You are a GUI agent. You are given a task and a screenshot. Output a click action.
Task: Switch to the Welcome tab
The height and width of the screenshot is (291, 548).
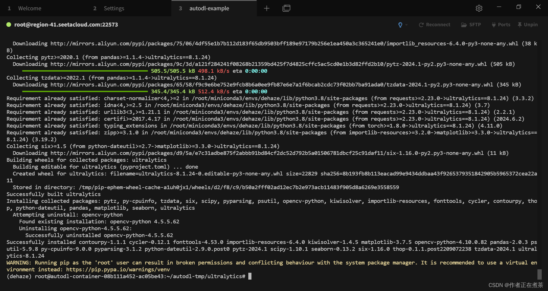point(30,8)
